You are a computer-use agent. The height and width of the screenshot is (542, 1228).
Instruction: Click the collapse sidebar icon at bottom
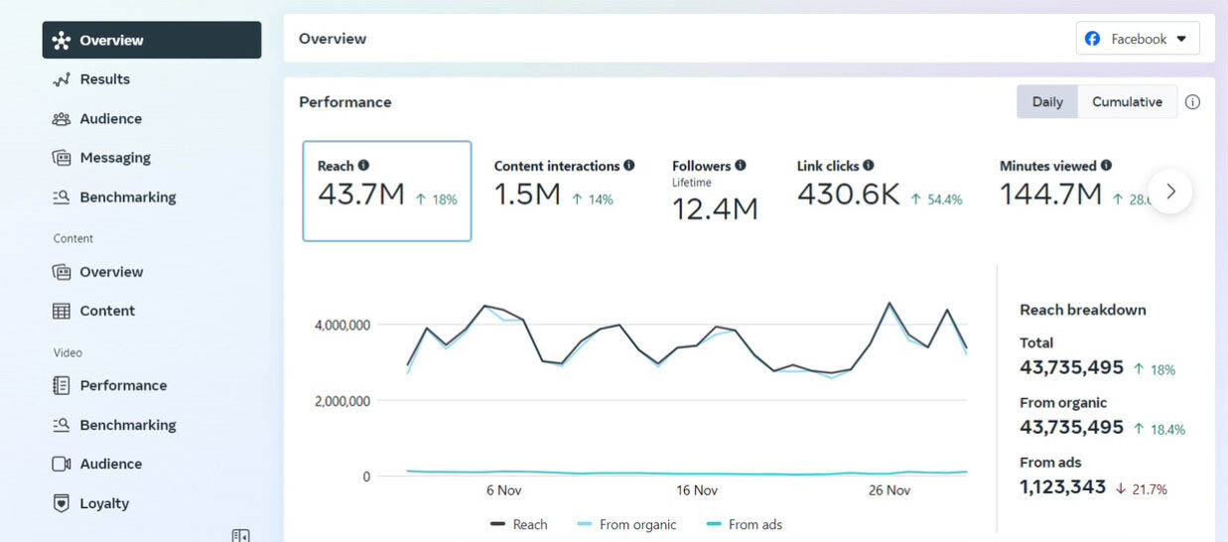240,536
